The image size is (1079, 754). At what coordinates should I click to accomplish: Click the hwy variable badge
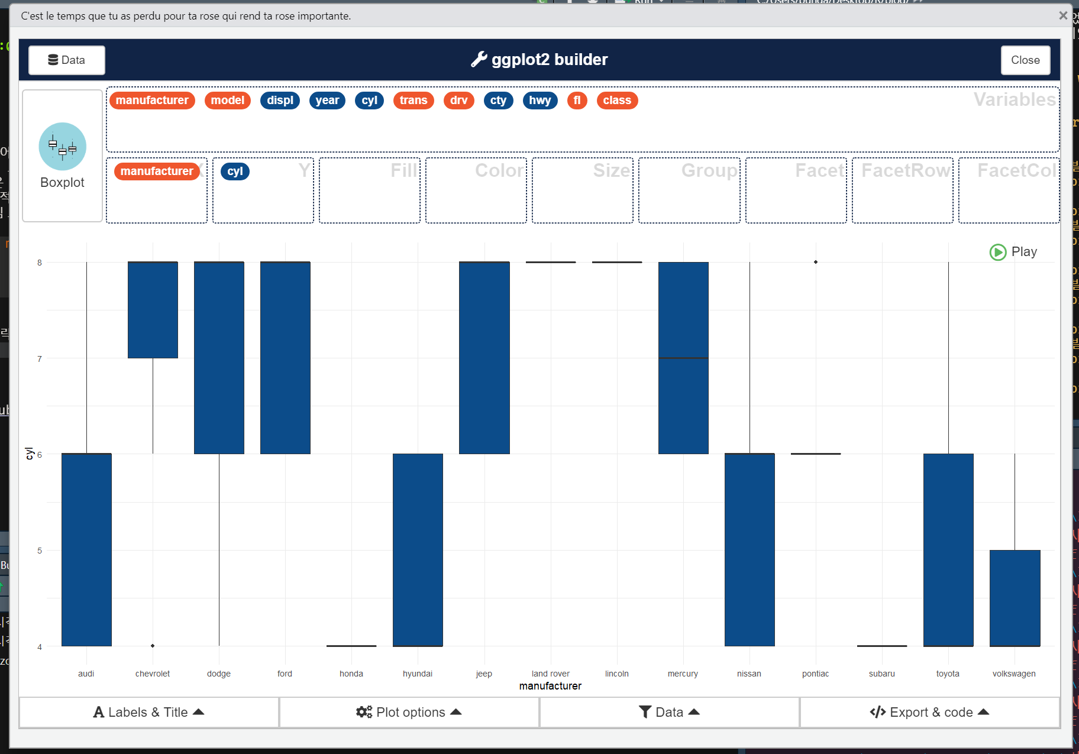point(539,101)
